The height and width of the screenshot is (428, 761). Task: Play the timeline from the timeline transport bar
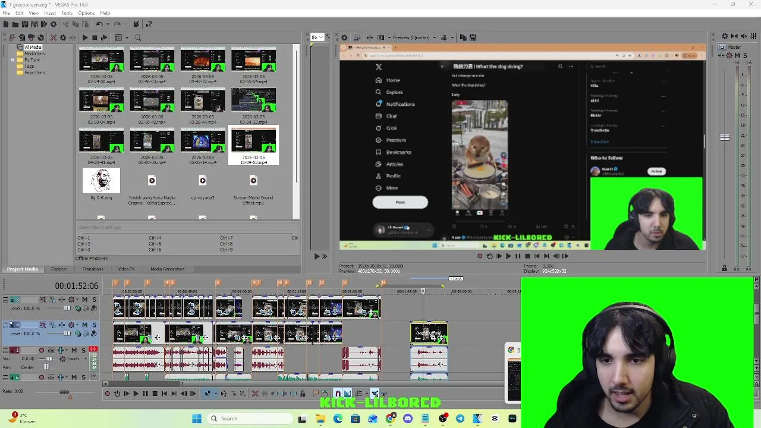pyautogui.click(x=136, y=394)
